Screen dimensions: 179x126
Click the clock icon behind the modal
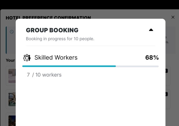[x=12, y=32]
